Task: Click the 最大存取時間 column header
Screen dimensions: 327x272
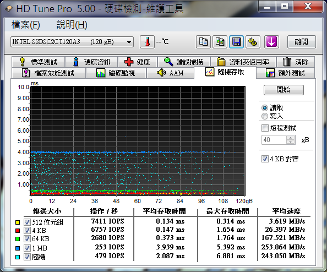Action: [228, 211]
